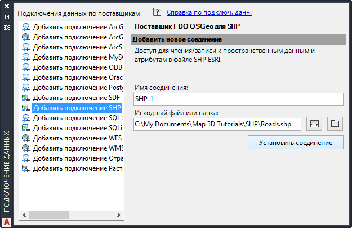The image size is (352, 228).
Task: Click the red Autodesk A logo icon
Action: click(x=7, y=222)
